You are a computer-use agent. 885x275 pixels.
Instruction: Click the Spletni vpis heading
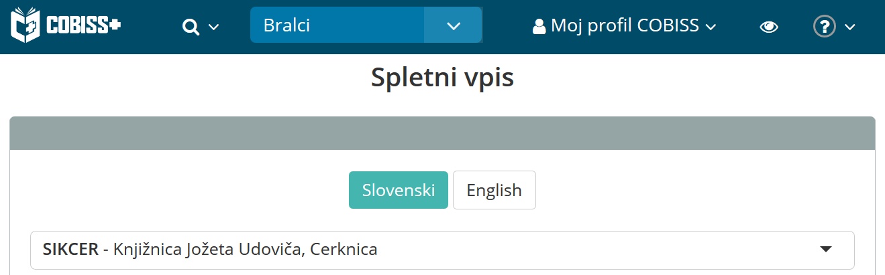tap(443, 78)
